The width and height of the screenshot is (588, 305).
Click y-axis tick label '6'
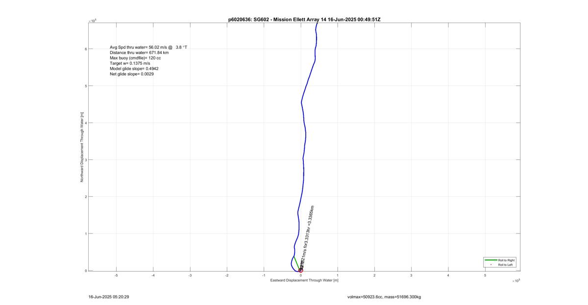click(86, 49)
